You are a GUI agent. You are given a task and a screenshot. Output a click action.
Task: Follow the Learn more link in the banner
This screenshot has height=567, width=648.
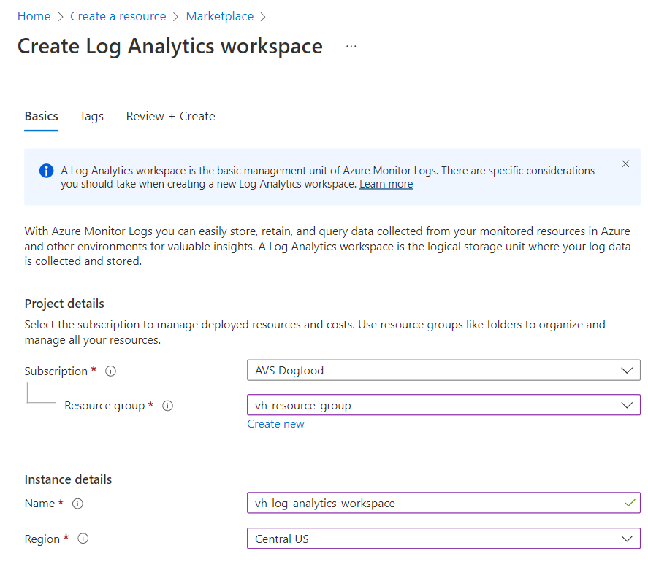tap(386, 184)
